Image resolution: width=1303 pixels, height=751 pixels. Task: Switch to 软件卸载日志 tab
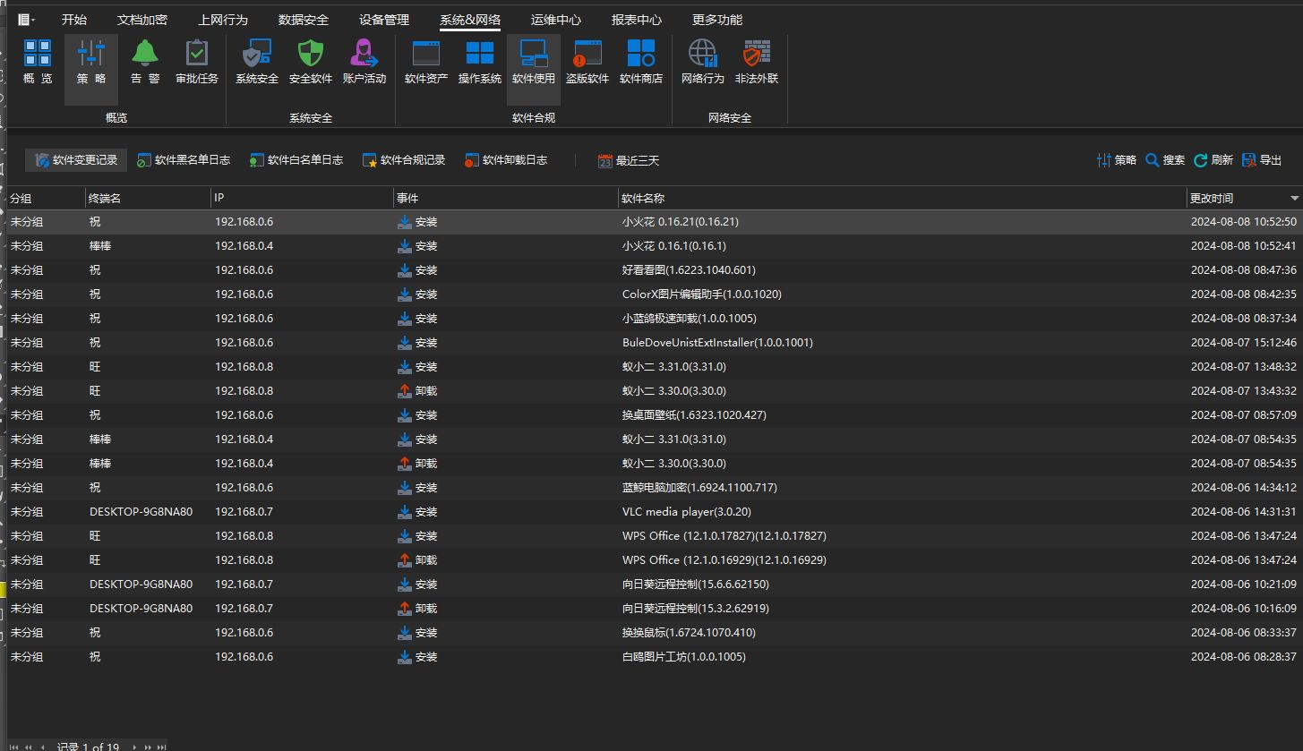coord(506,160)
